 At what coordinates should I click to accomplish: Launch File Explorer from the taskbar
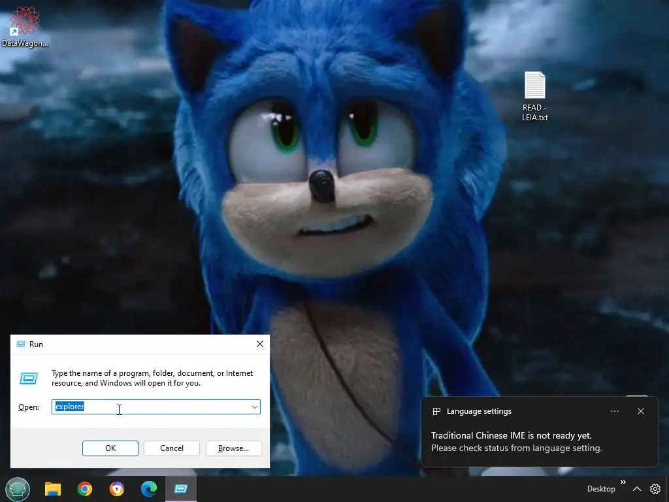point(53,489)
